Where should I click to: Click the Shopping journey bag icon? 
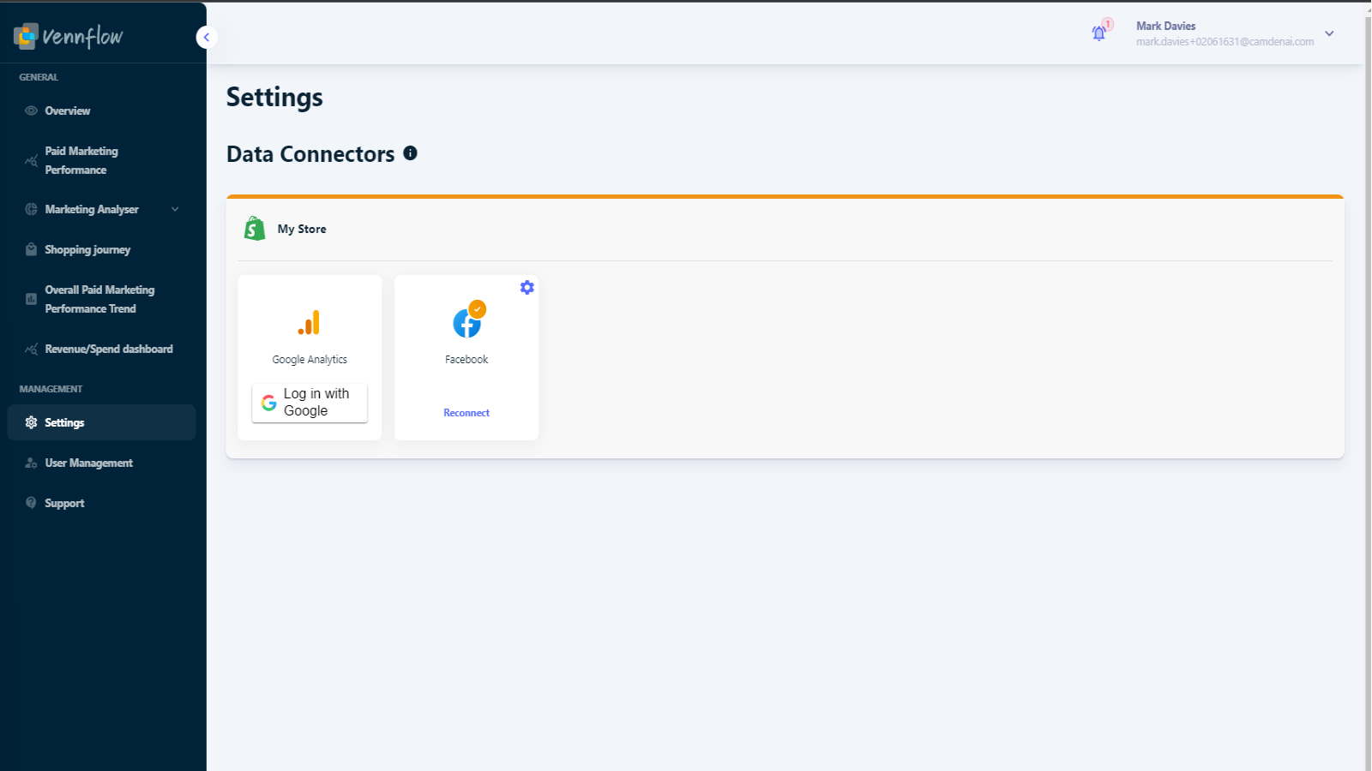pos(31,249)
